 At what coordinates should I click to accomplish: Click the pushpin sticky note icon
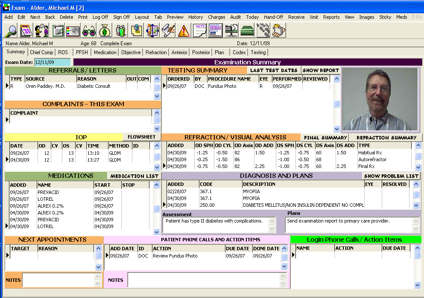[137, 31]
